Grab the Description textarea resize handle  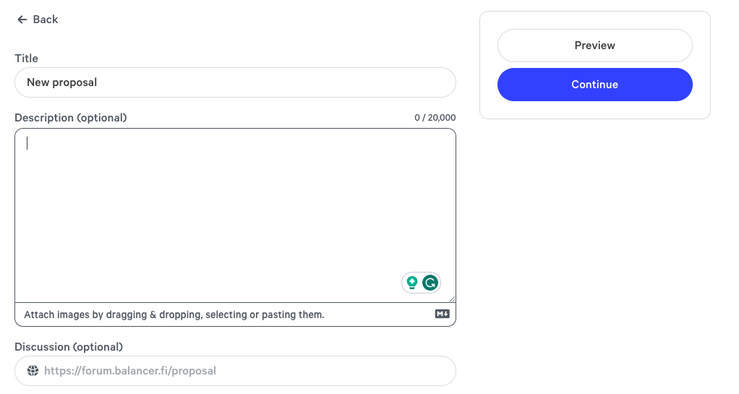tap(452, 299)
